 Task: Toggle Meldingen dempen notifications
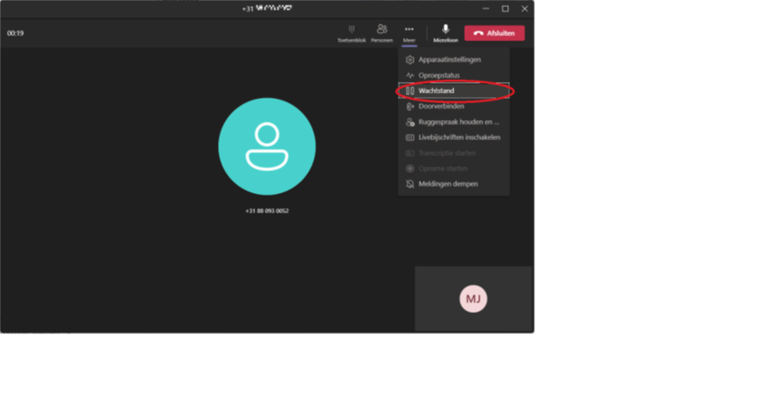click(x=448, y=184)
